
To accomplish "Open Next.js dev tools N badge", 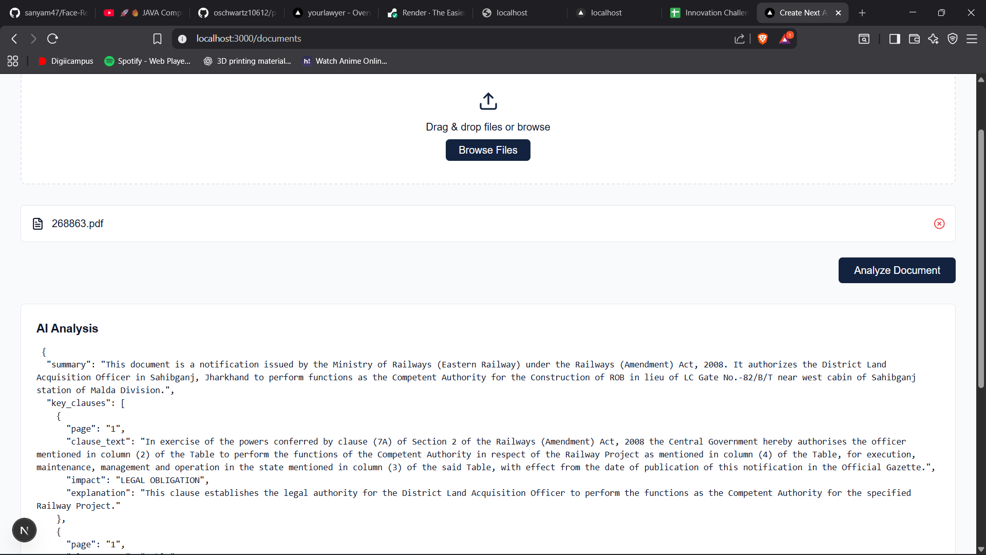I will pyautogui.click(x=24, y=530).
